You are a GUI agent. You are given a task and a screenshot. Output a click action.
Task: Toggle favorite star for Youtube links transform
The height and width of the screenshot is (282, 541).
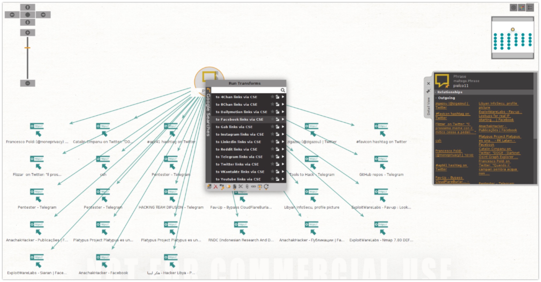coord(272,179)
